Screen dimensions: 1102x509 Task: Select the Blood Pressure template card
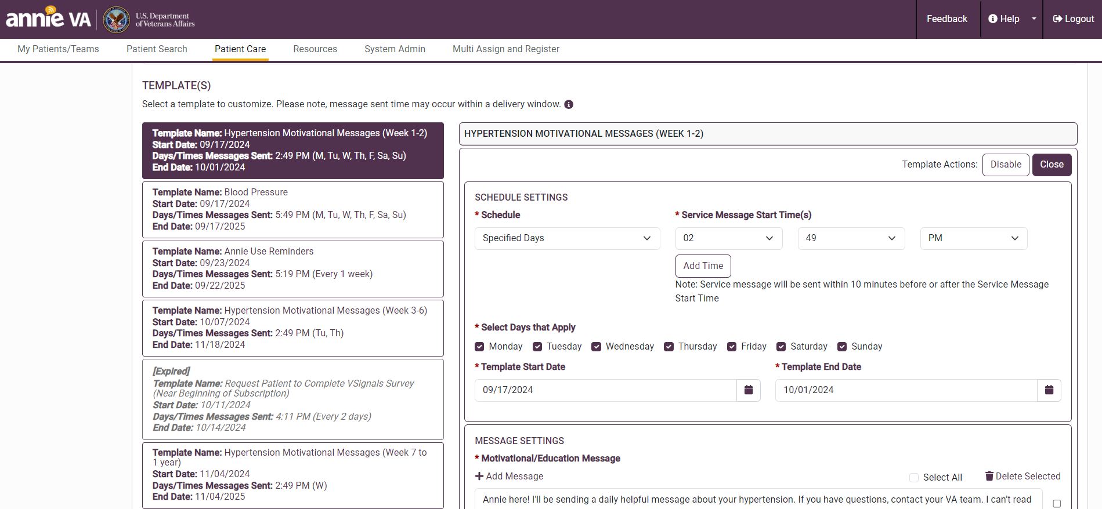293,210
